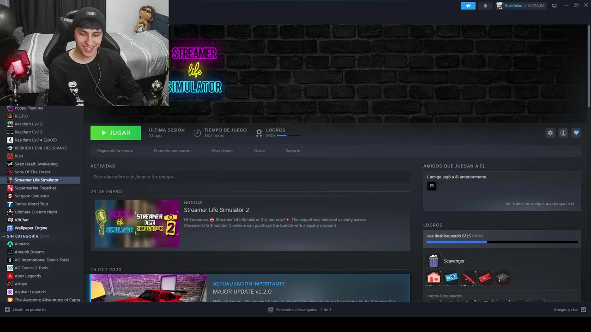591x332 pixels.
Task: Open the Punto de encuentro tab
Action: click(x=172, y=151)
